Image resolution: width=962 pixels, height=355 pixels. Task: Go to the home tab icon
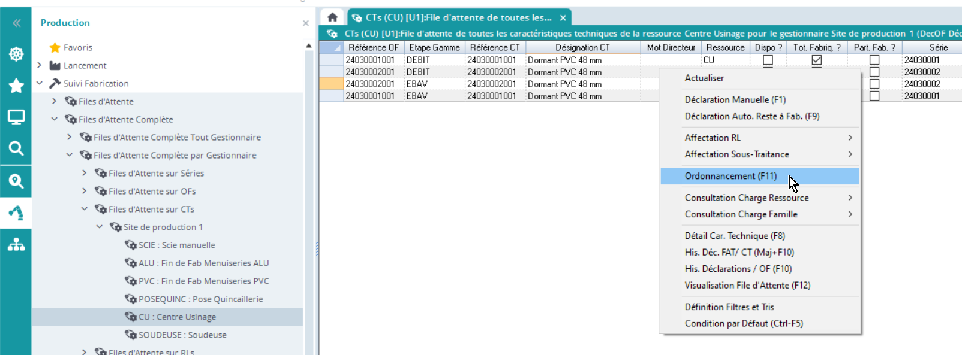332,17
